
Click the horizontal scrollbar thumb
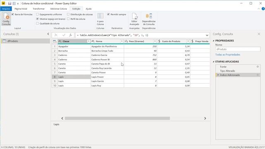[x=117, y=118]
